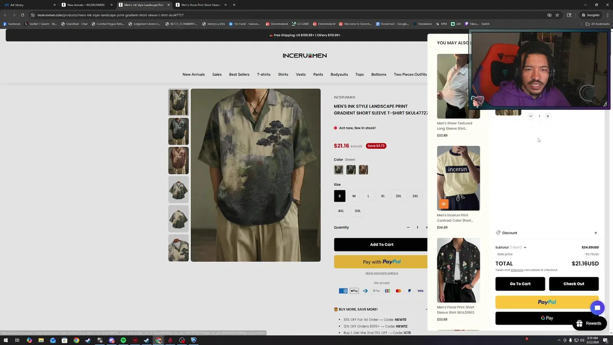The height and width of the screenshot is (345, 613).
Task: Open the chat bubble widget
Action: [x=597, y=308]
